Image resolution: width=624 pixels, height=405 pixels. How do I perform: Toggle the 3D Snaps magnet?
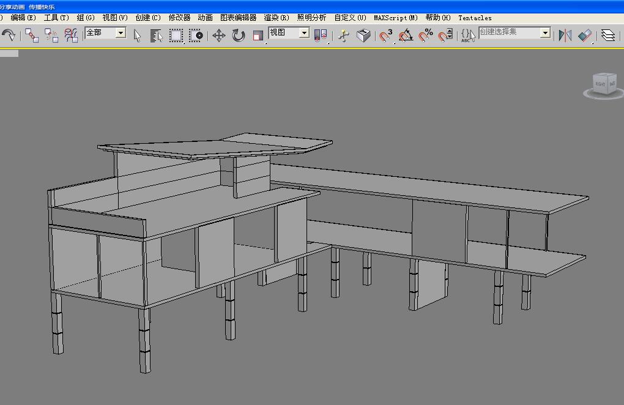(x=385, y=35)
